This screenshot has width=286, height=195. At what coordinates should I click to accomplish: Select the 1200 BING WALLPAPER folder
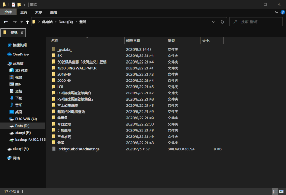[77, 68]
